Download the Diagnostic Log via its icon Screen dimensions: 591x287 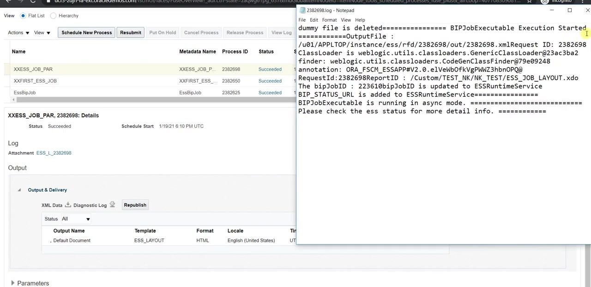coord(112,205)
